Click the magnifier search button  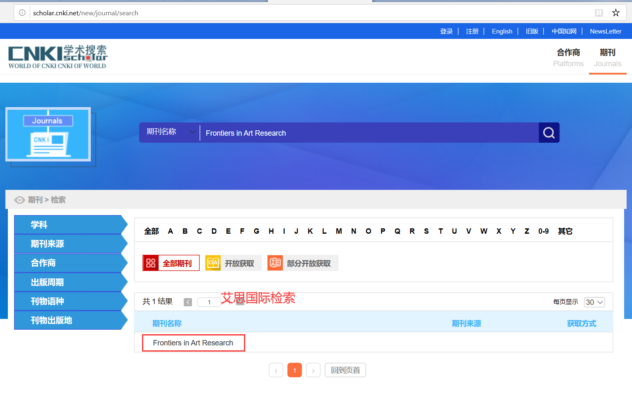(549, 133)
